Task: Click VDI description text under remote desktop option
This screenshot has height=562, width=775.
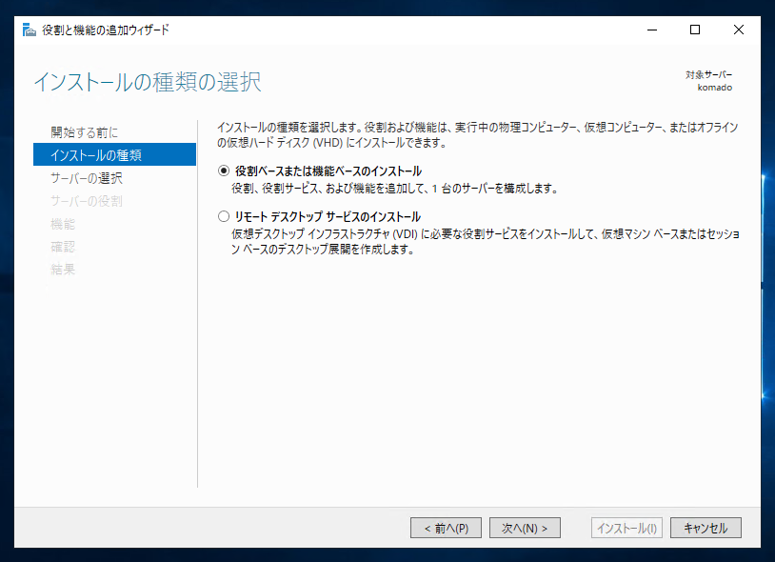Action: click(486, 241)
